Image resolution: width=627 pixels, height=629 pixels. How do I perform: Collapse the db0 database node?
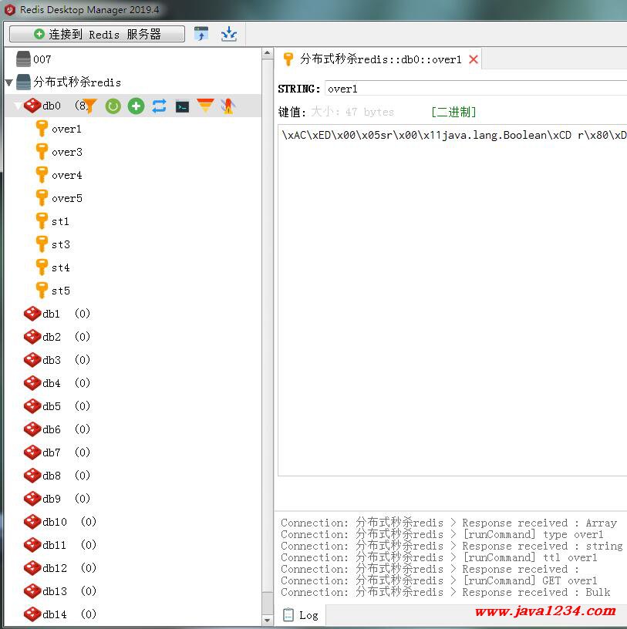point(18,106)
